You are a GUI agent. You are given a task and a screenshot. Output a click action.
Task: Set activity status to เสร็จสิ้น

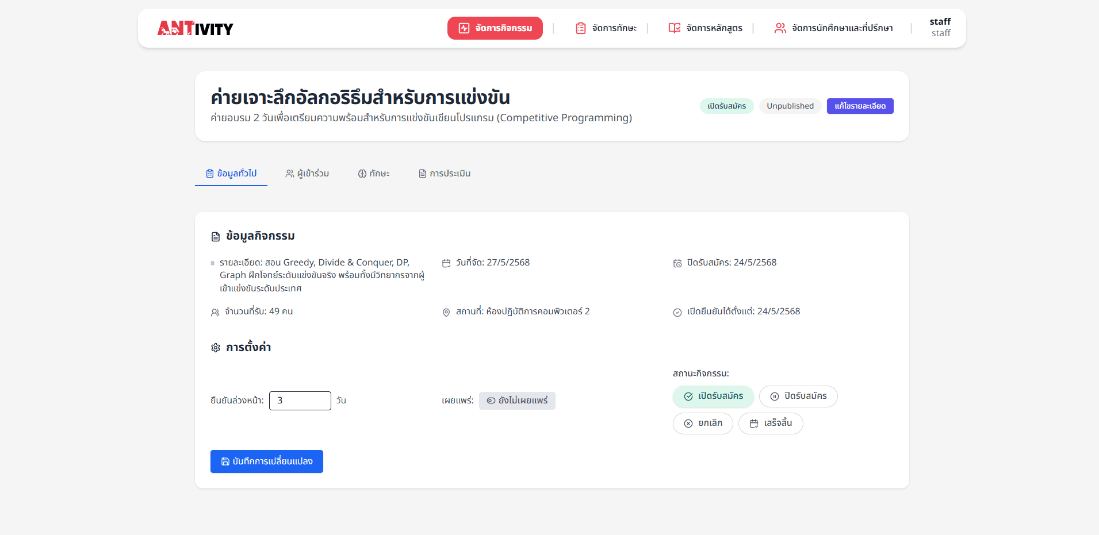click(770, 424)
